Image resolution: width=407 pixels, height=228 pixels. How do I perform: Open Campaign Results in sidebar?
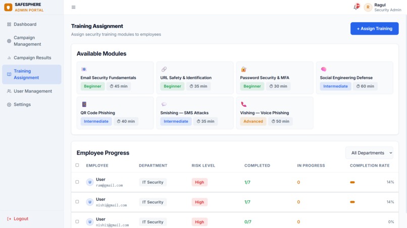pyautogui.click(x=32, y=58)
